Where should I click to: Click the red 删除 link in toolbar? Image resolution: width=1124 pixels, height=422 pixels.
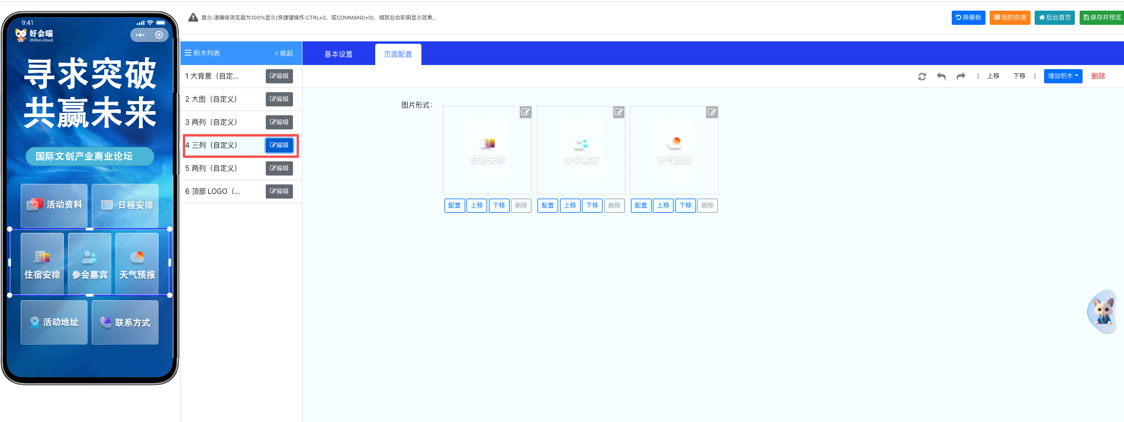(x=1098, y=76)
